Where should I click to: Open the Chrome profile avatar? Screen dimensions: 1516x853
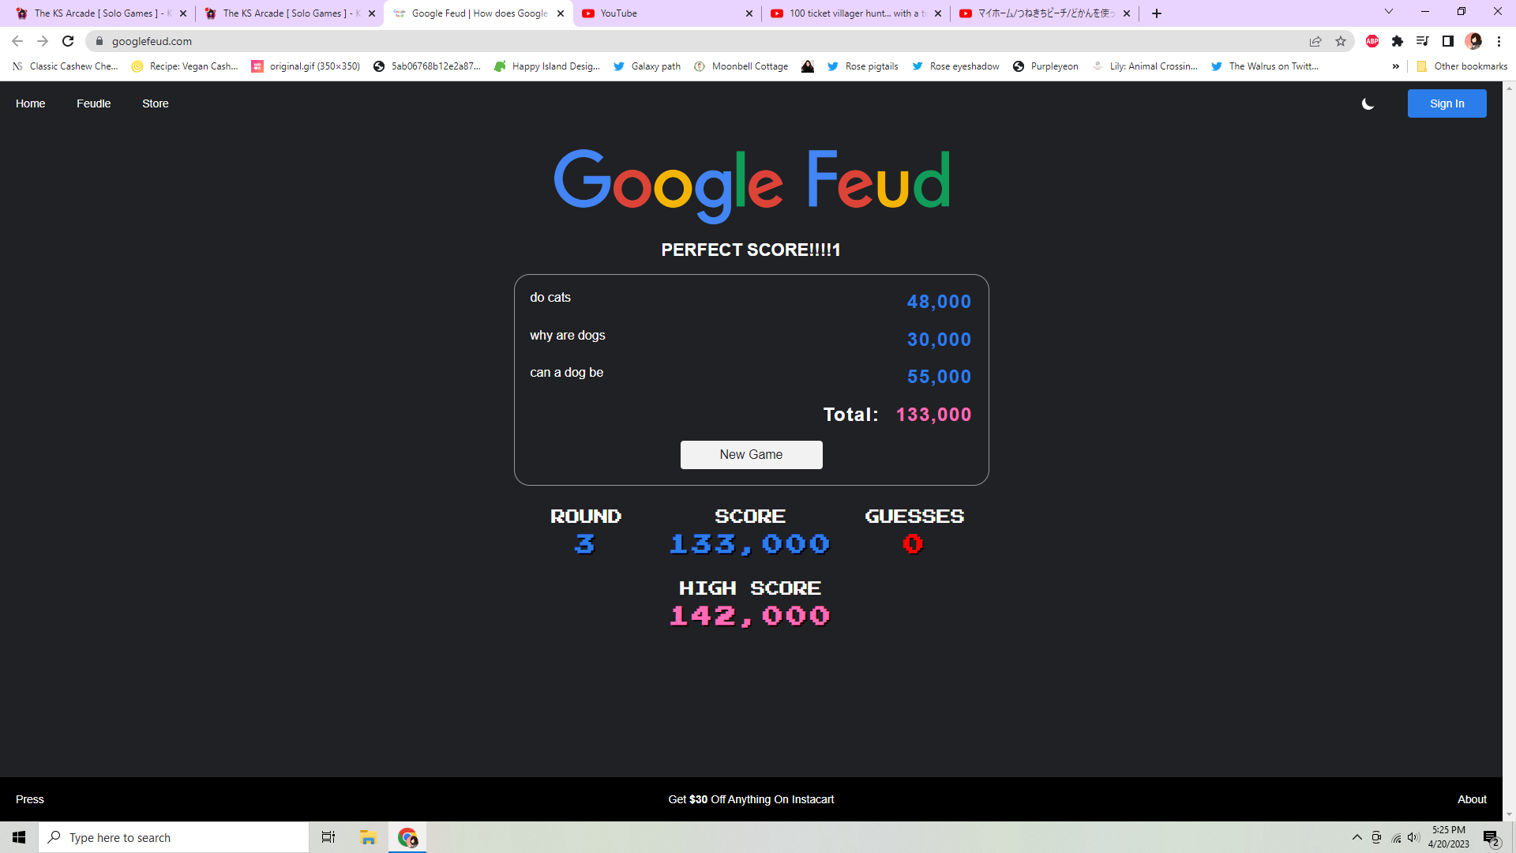[x=1473, y=41]
